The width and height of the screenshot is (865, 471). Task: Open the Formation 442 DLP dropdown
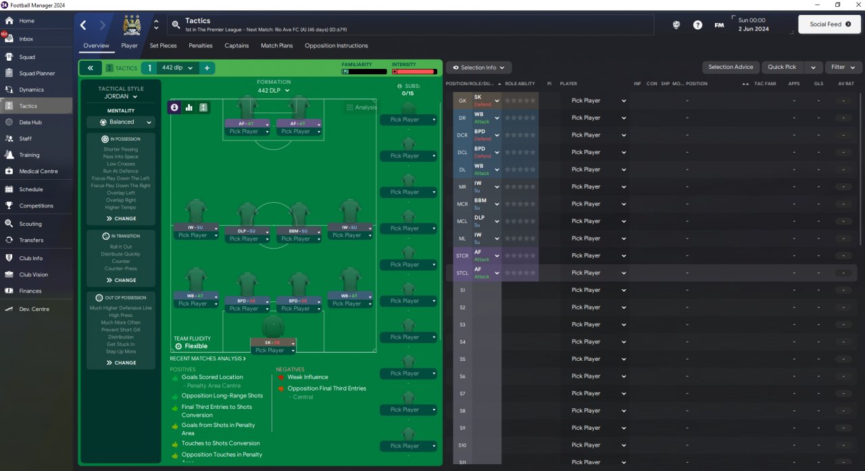[273, 90]
